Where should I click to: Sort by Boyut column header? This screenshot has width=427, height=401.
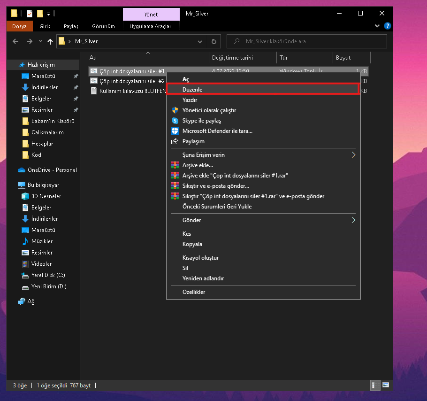351,57
